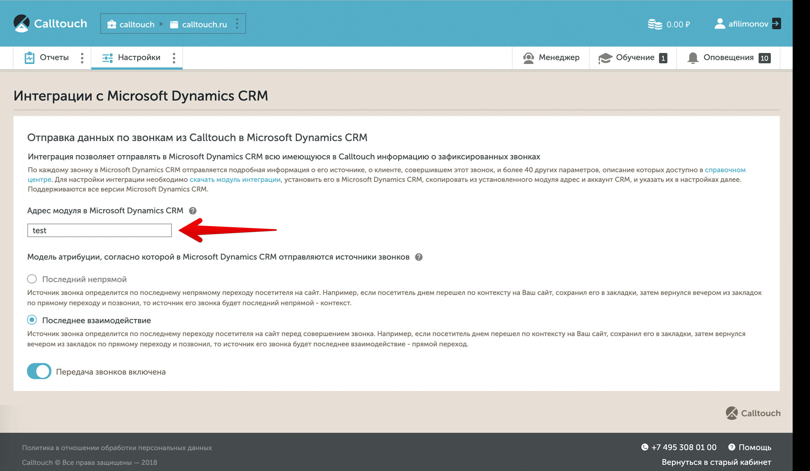Image resolution: width=810 pixels, height=471 pixels.
Task: Click the Оповещения bell icon
Action: [693, 58]
